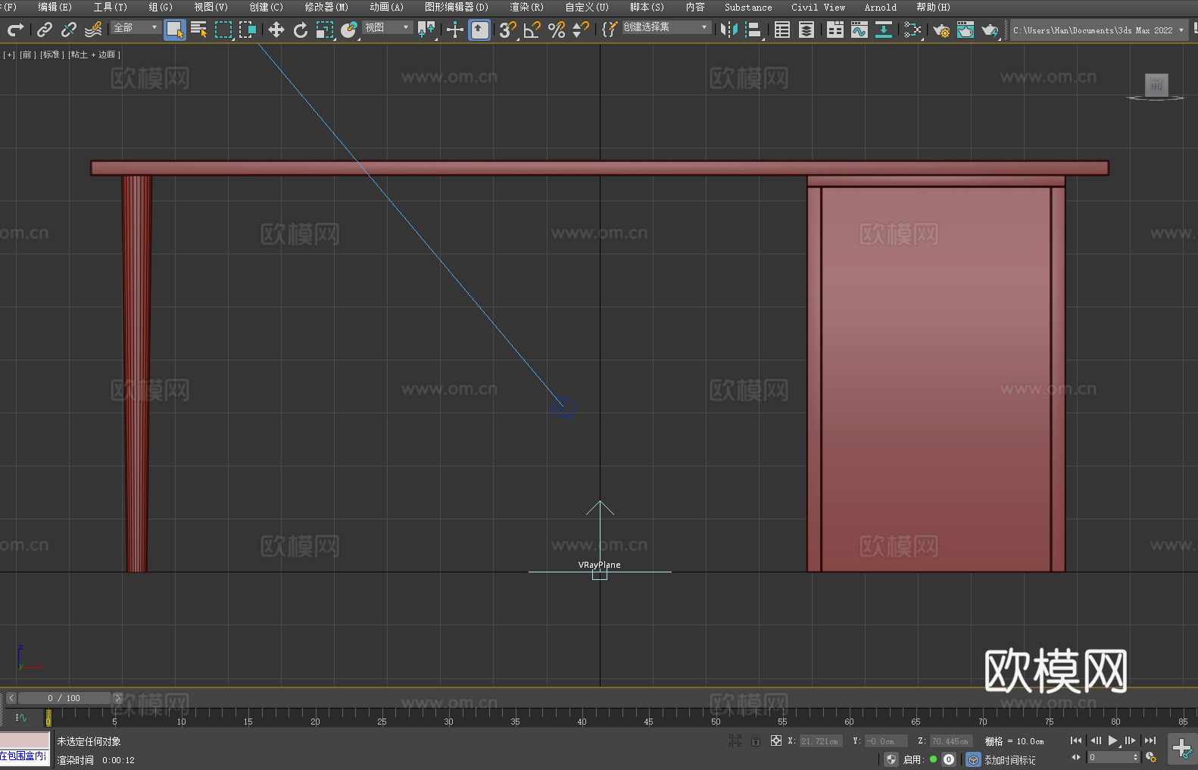Open the Substance menu

[x=748, y=7]
